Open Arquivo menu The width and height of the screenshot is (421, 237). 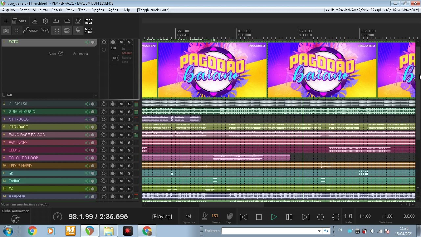9,10
